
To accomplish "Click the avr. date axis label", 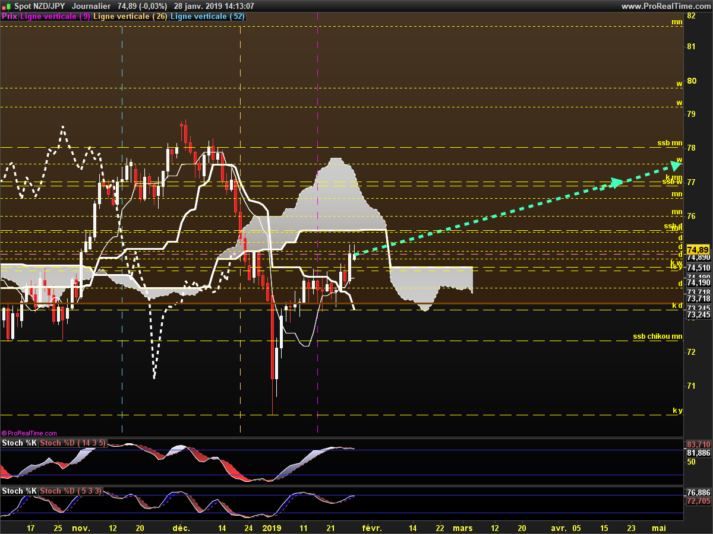I will coord(559,527).
